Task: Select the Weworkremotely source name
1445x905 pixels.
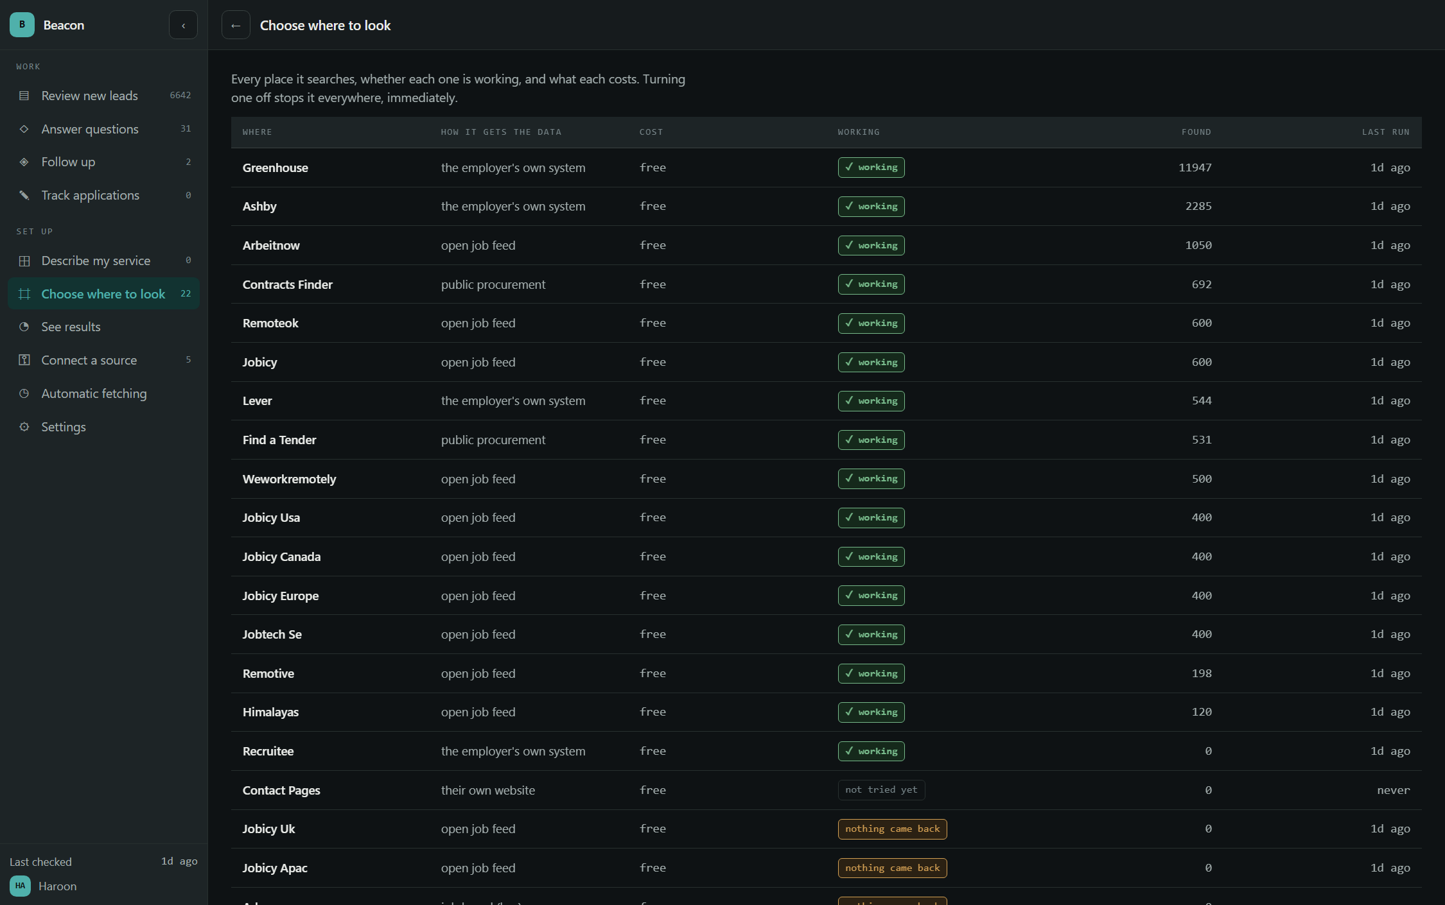Action: click(289, 479)
